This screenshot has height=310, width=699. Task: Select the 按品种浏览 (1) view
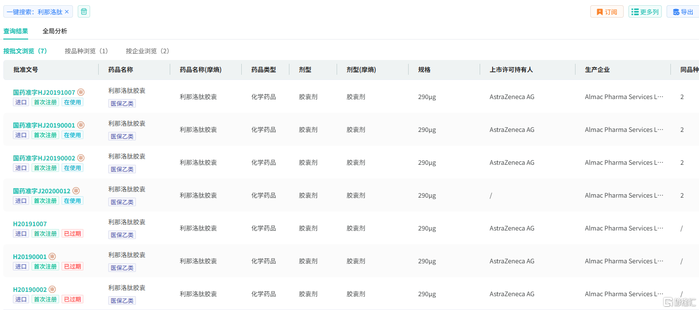[x=86, y=51]
